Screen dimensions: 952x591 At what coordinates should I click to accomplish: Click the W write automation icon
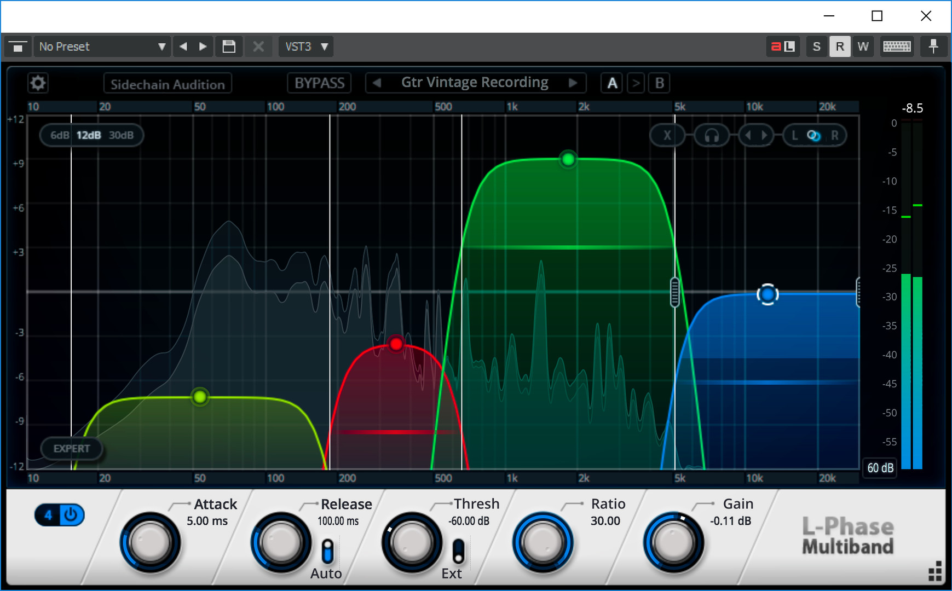[x=863, y=46]
